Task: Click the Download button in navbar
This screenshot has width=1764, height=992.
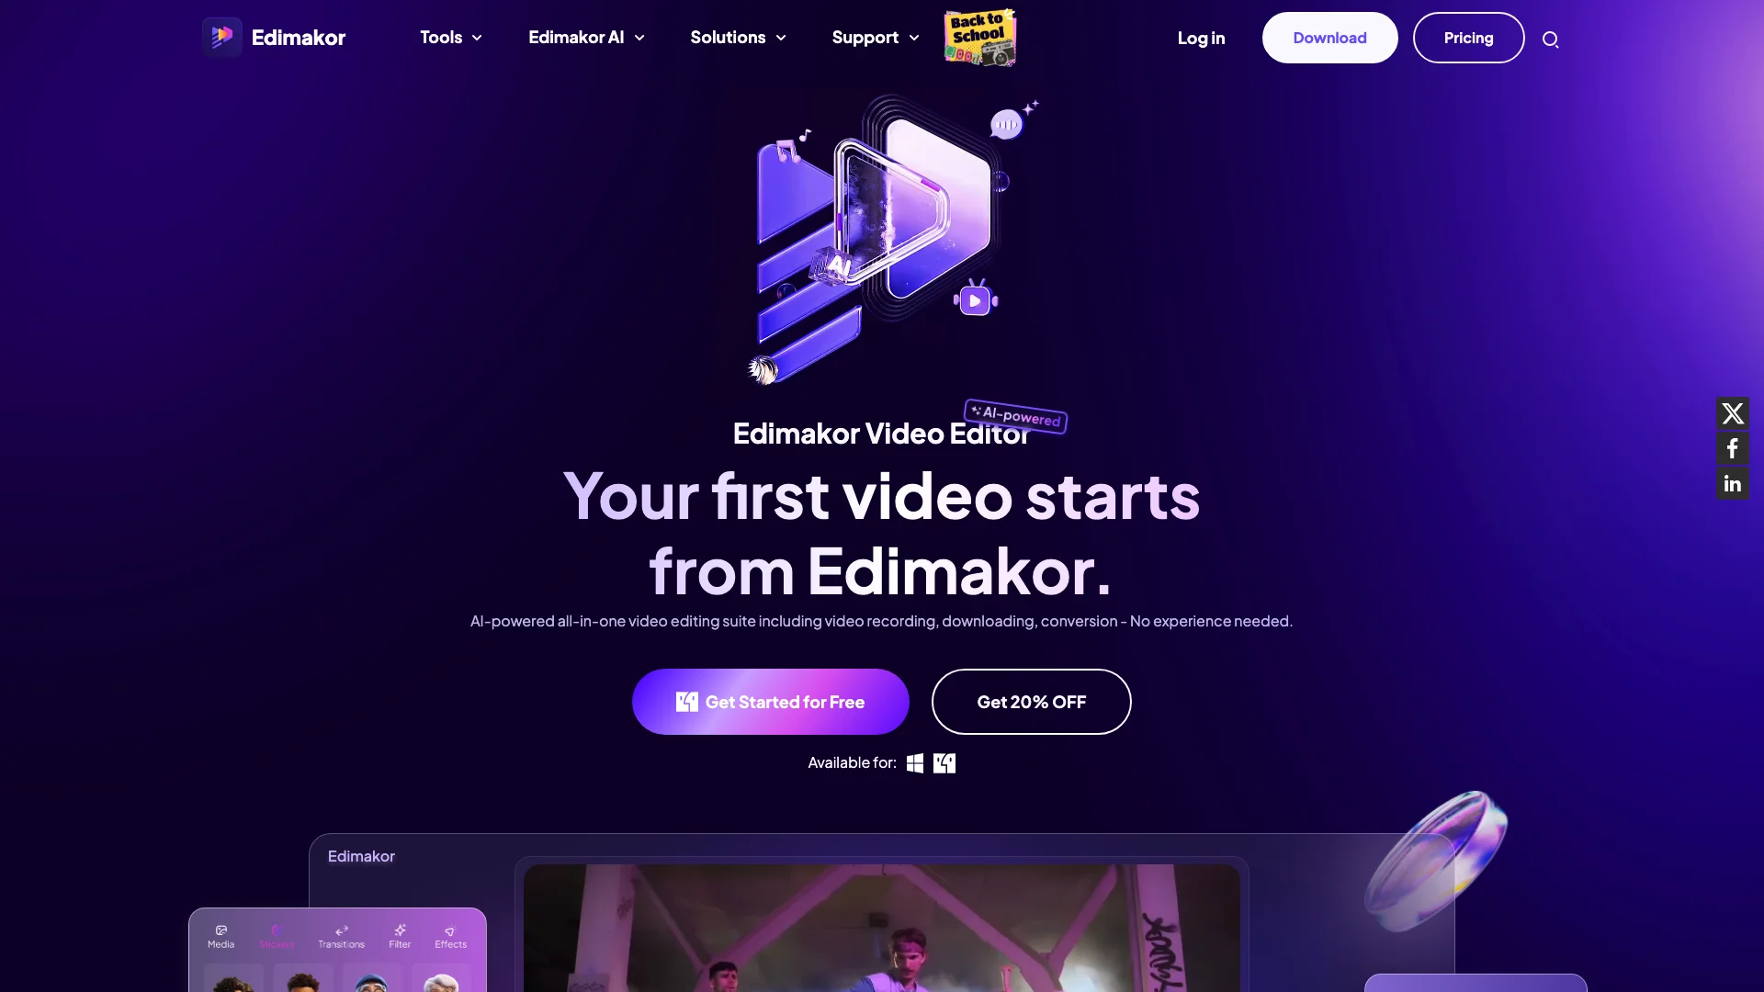Action: pos(1329,38)
